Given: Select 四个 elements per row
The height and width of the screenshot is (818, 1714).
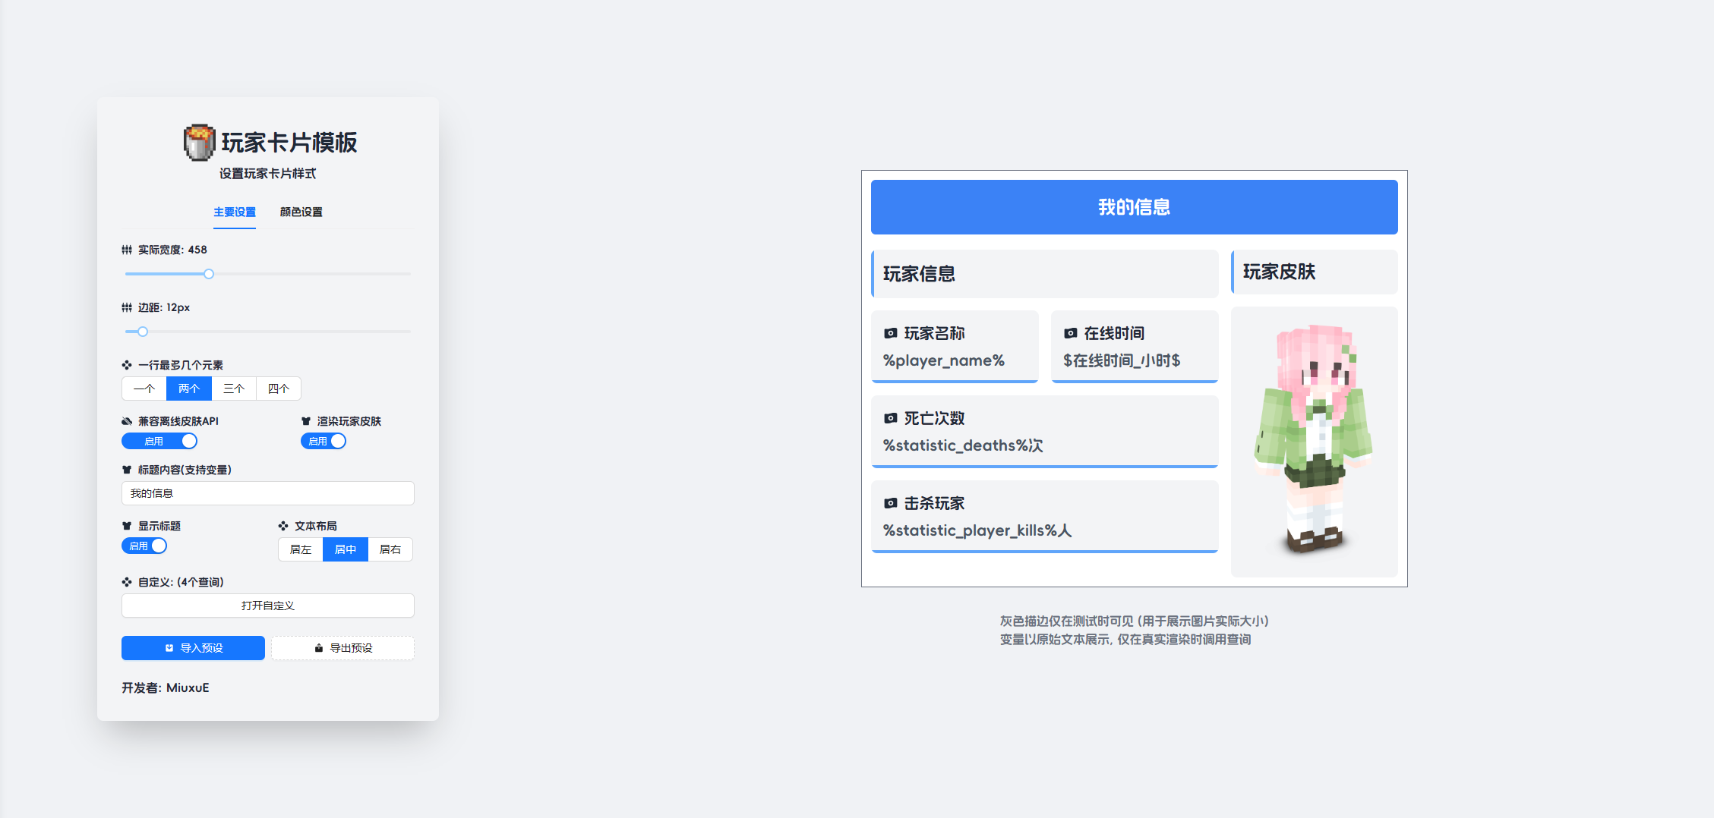Looking at the screenshot, I should 279,389.
